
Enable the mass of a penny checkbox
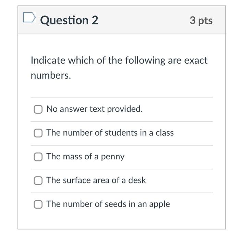pos(38,157)
